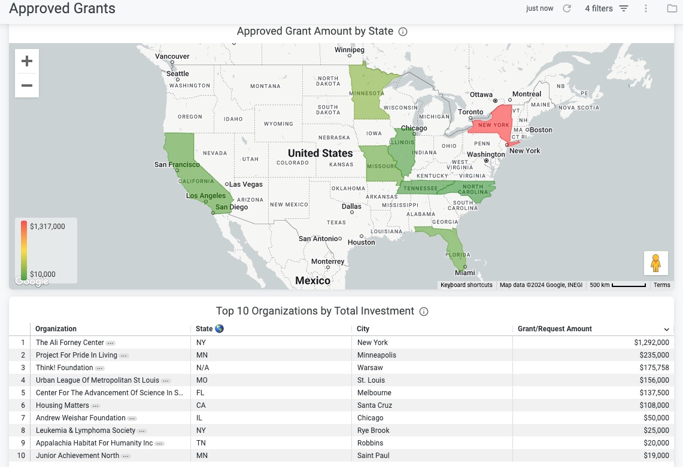Click the City column header
This screenshot has height=467, width=683.
(363, 329)
